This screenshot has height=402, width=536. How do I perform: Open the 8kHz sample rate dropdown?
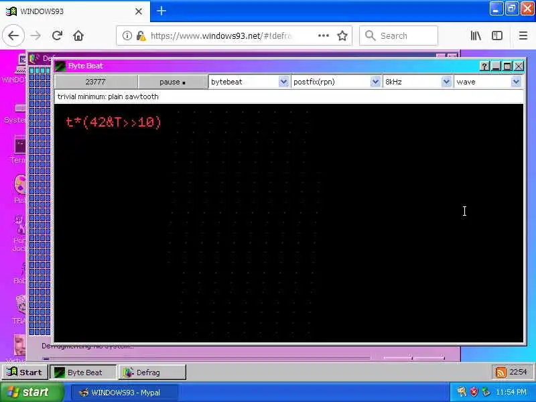[x=417, y=82]
